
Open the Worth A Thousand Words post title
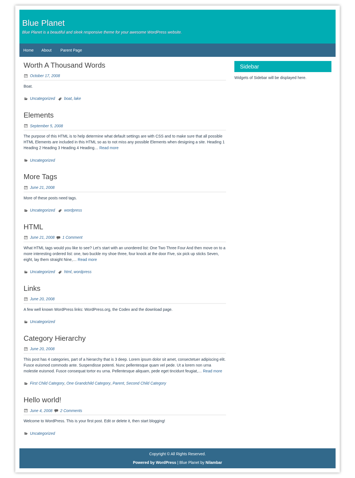pos(64,65)
